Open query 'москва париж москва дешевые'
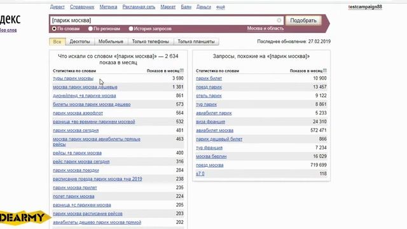This screenshot has width=407, height=229. pos(85,87)
